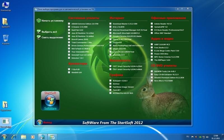
Task: Click the XnView label
Action: (116, 84)
